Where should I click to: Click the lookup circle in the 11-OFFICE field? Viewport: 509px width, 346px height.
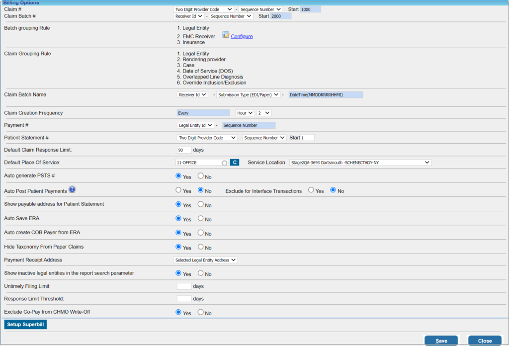click(224, 163)
